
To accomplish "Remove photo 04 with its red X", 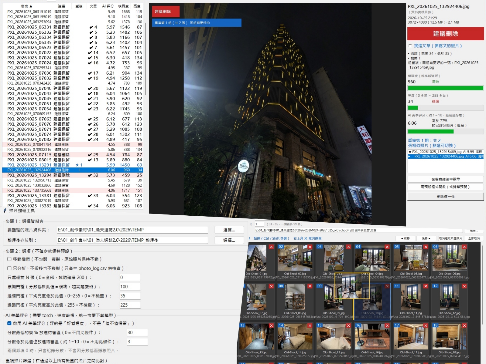I will click(x=387, y=247).
